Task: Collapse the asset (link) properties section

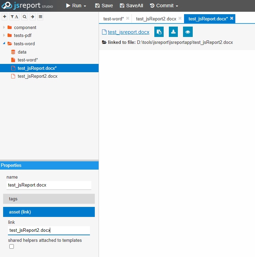Action: 49,212
